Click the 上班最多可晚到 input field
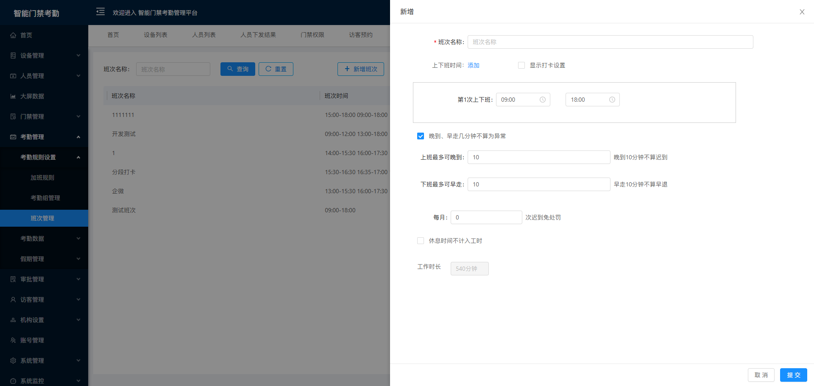814x386 pixels. [539, 157]
